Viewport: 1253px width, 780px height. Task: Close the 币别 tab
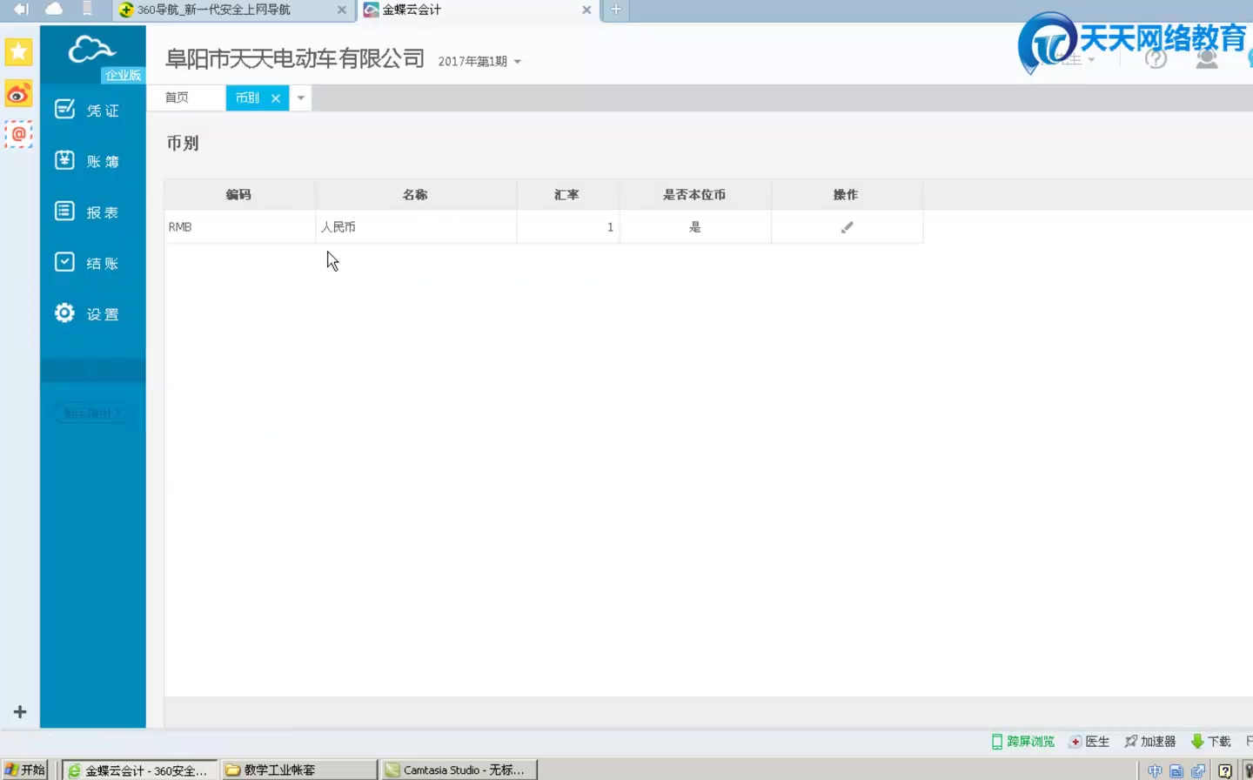pyautogui.click(x=276, y=98)
